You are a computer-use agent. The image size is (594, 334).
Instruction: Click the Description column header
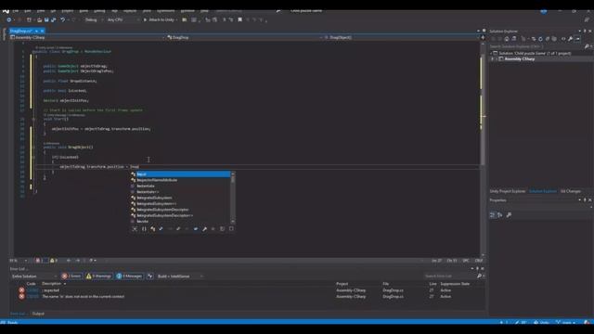[52, 284]
